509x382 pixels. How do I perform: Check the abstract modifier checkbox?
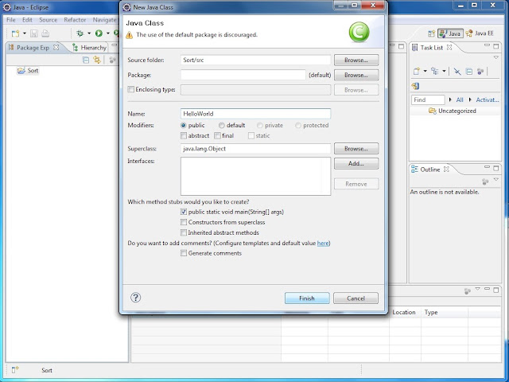(x=184, y=135)
